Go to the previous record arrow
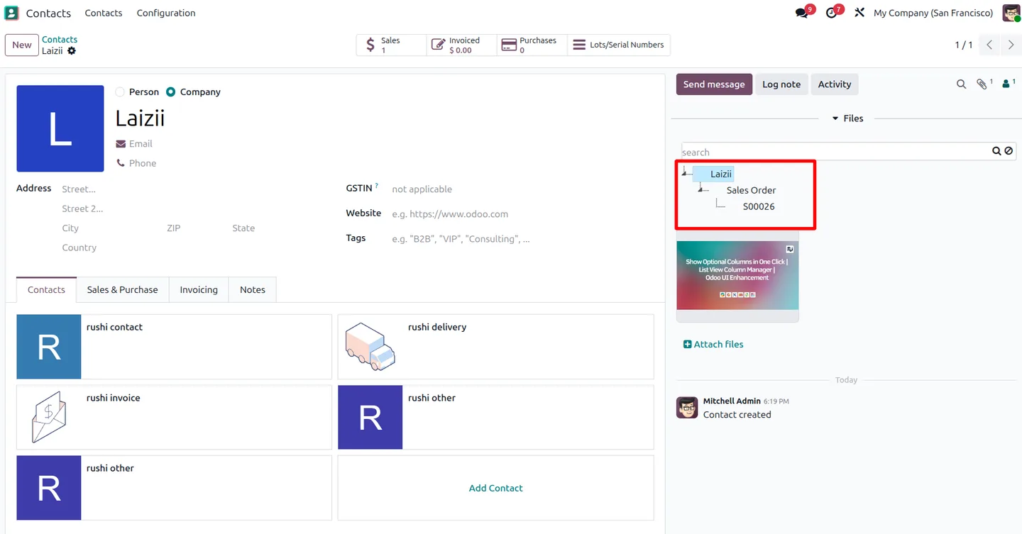1022x534 pixels. pyautogui.click(x=989, y=45)
